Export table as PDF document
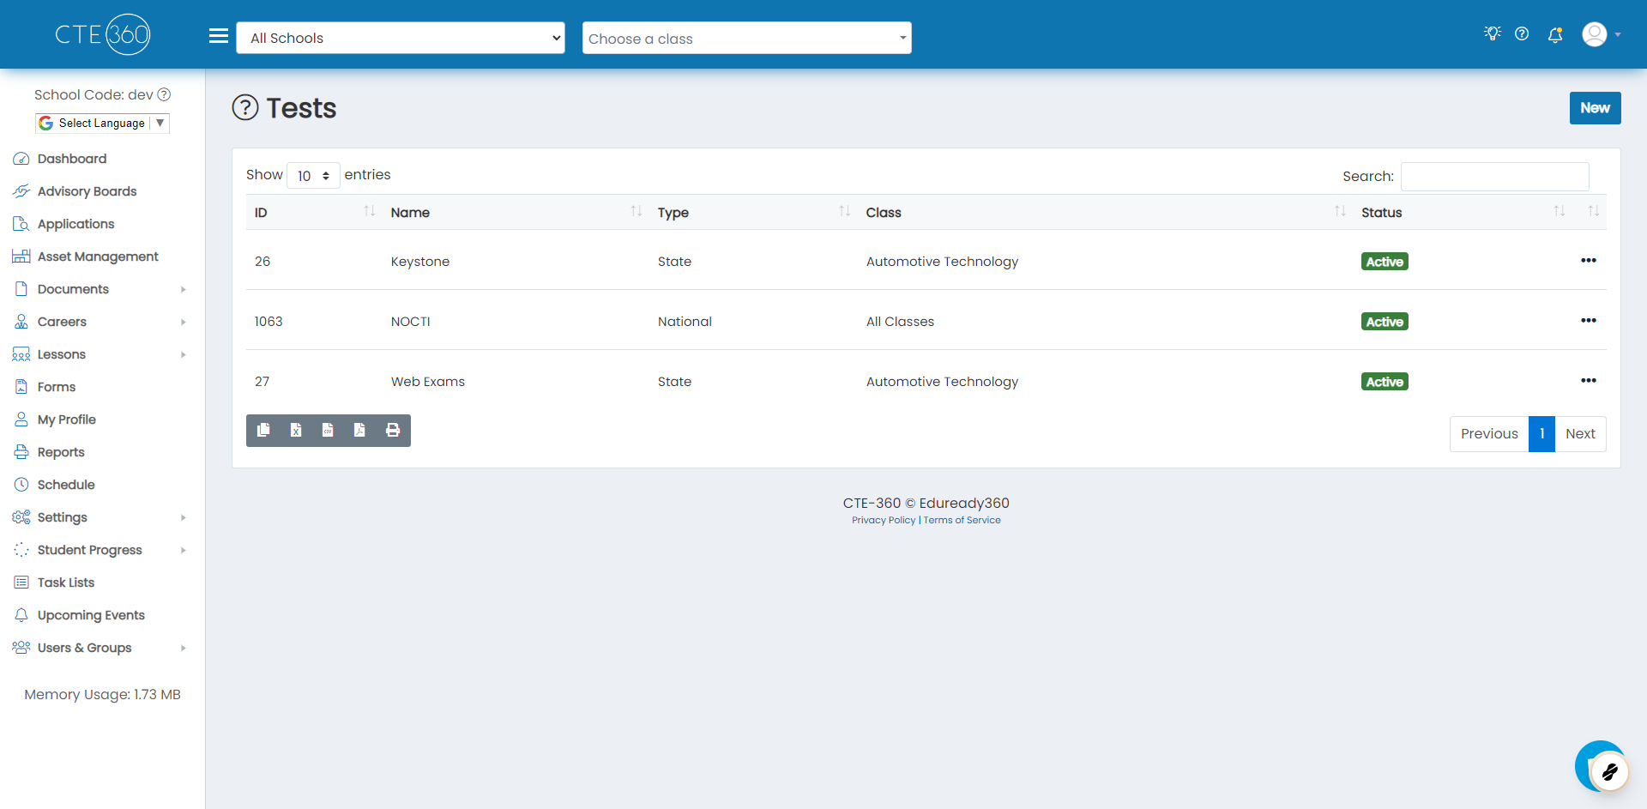 click(x=359, y=431)
